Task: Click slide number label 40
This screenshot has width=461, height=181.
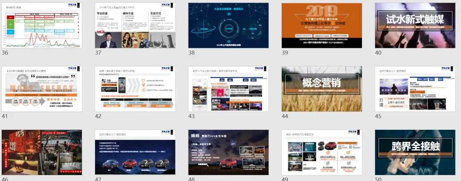Action: pos(378,53)
